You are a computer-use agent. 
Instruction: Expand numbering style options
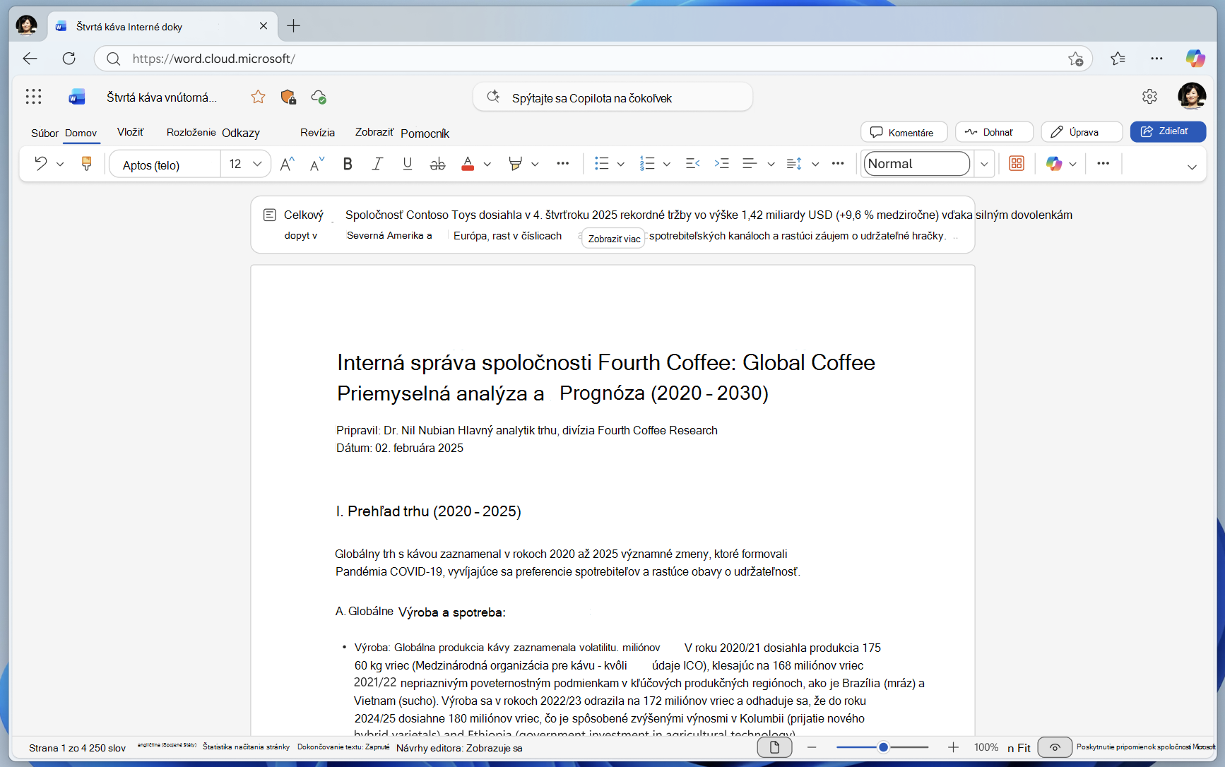pyautogui.click(x=666, y=164)
